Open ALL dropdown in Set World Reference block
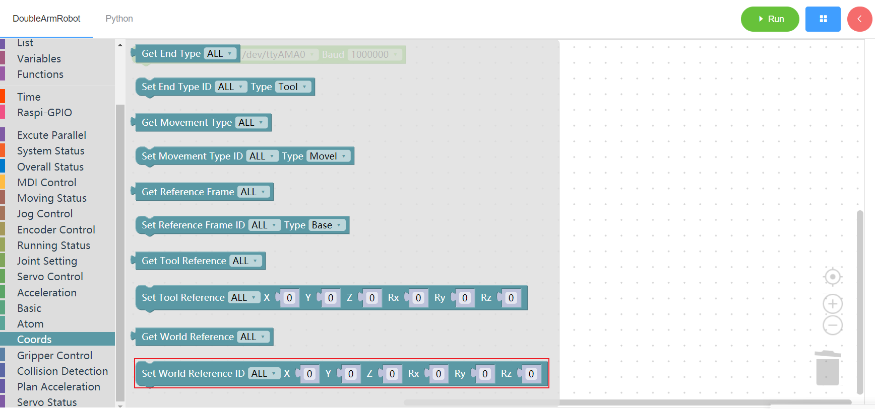Viewport: 875px width, 409px height. point(265,373)
